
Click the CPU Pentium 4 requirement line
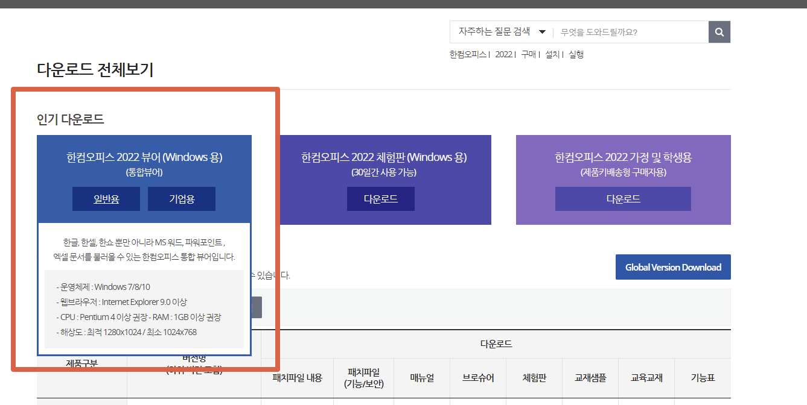pos(138,317)
